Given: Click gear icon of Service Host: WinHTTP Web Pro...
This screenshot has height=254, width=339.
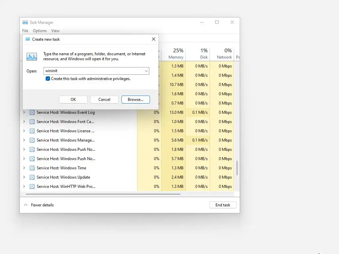Looking at the screenshot, I should [x=32, y=187].
